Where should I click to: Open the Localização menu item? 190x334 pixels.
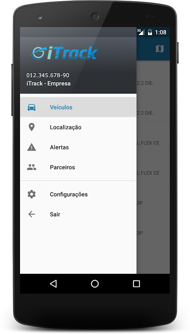[78, 127]
